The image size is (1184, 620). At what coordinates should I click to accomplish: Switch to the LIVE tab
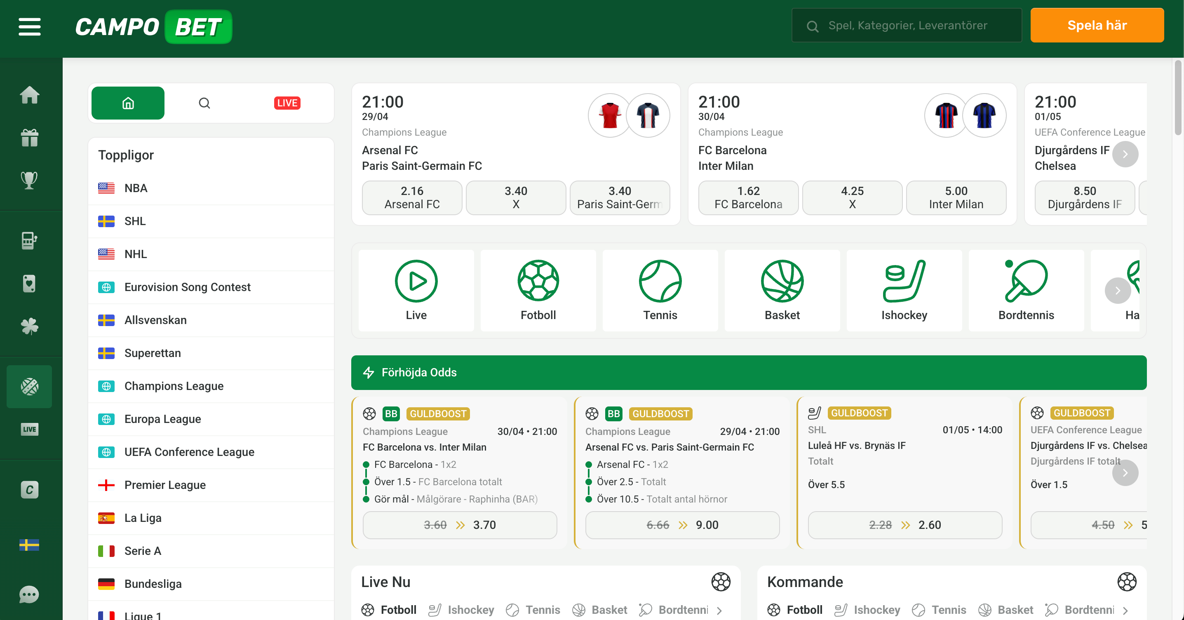click(x=287, y=103)
